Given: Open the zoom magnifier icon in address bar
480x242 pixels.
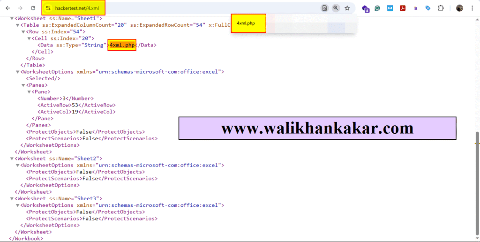Looking at the screenshot, I should pos(336,8).
